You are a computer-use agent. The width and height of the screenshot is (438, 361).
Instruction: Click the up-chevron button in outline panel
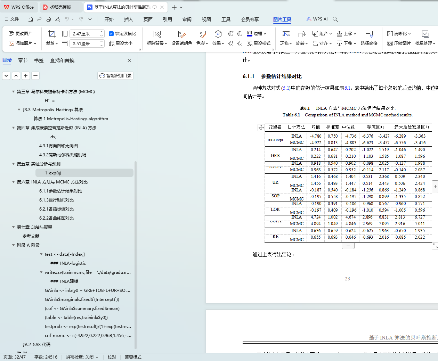tap(16, 75)
